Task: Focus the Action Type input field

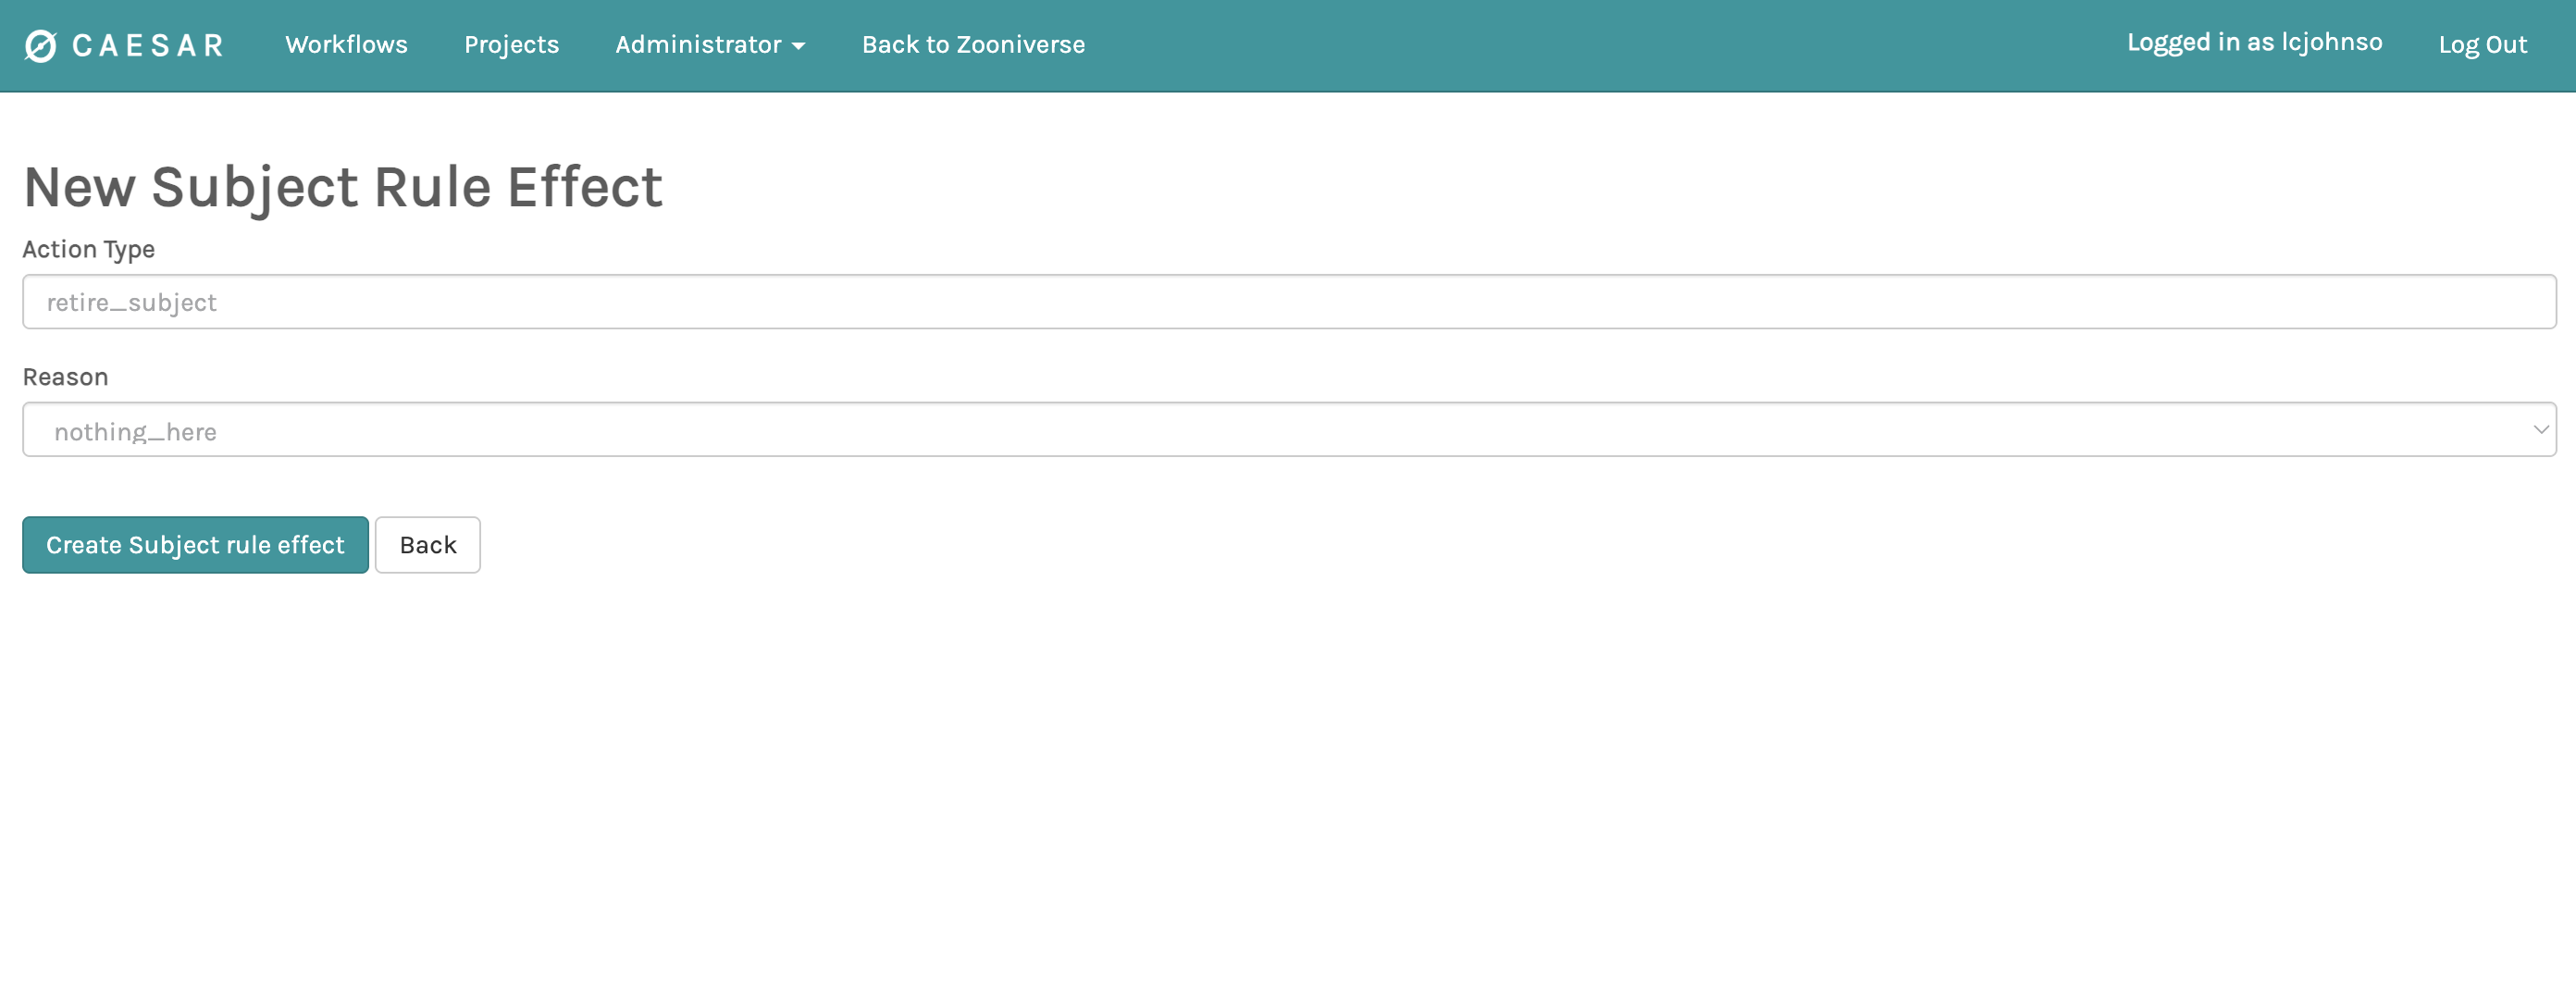Action: click(1288, 302)
